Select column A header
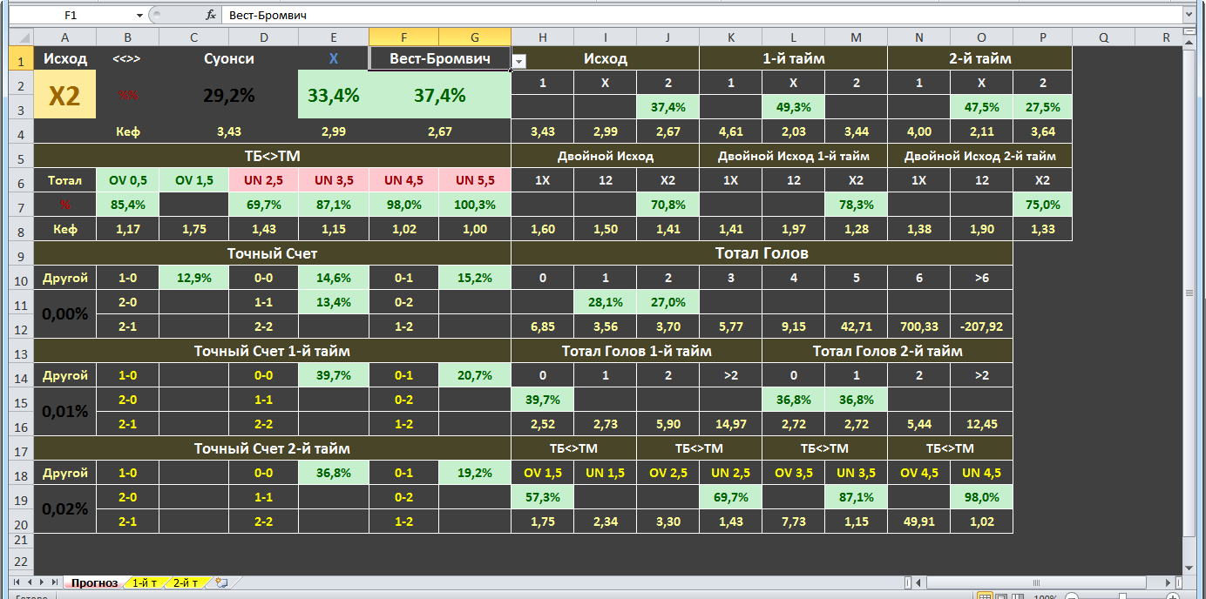1206x599 pixels. pyautogui.click(x=65, y=37)
